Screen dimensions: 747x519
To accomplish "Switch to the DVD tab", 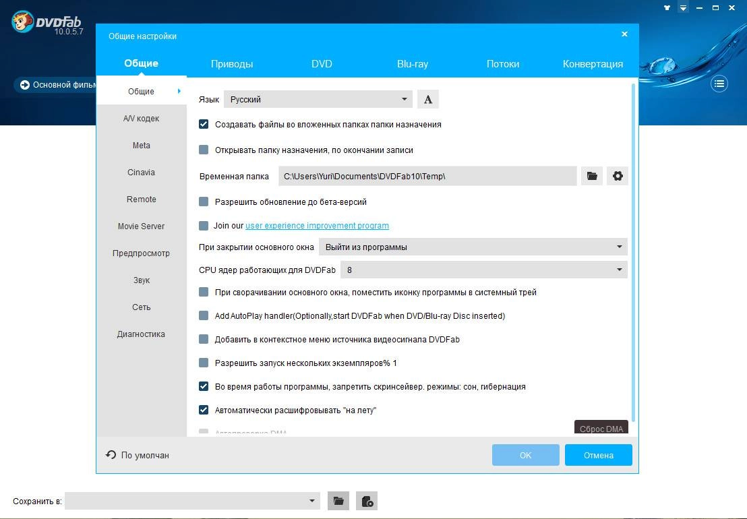I will pos(322,64).
